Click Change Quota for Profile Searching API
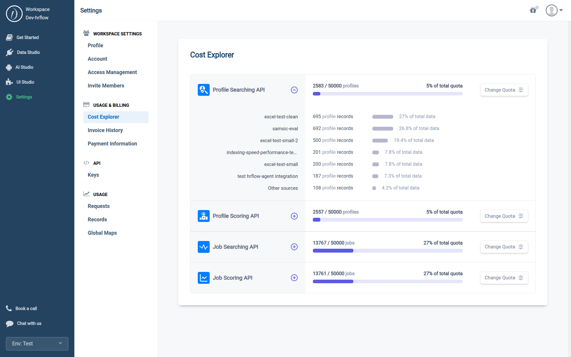Viewport: 571px width, 357px height. coord(504,90)
